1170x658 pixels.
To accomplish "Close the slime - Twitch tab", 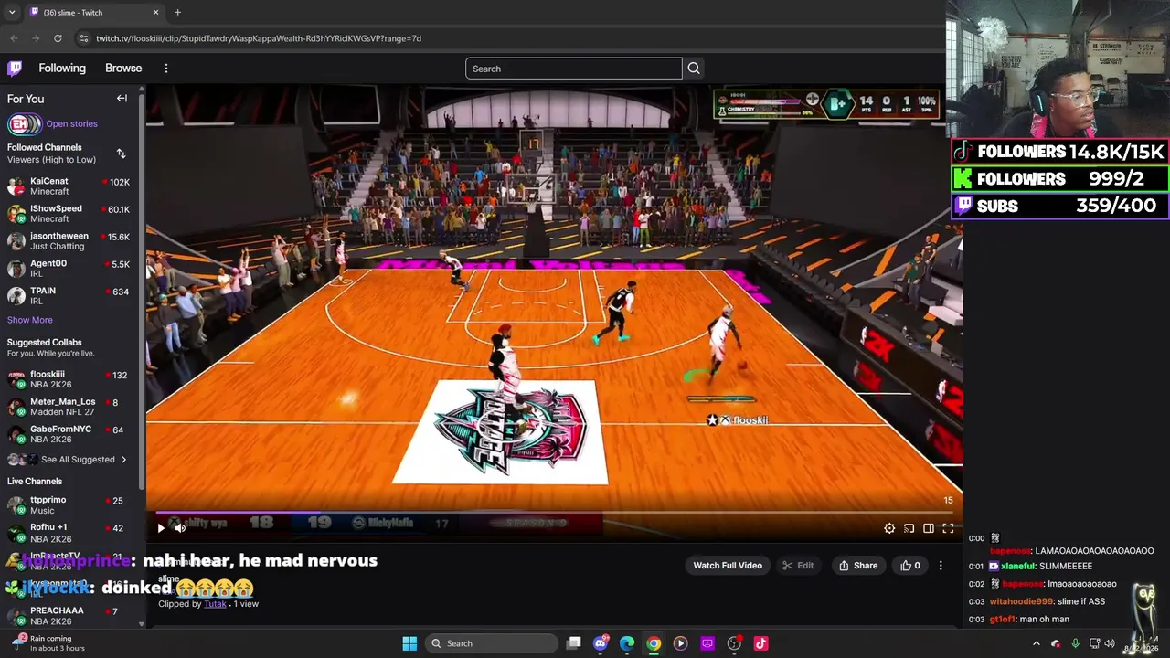I will [x=155, y=13].
